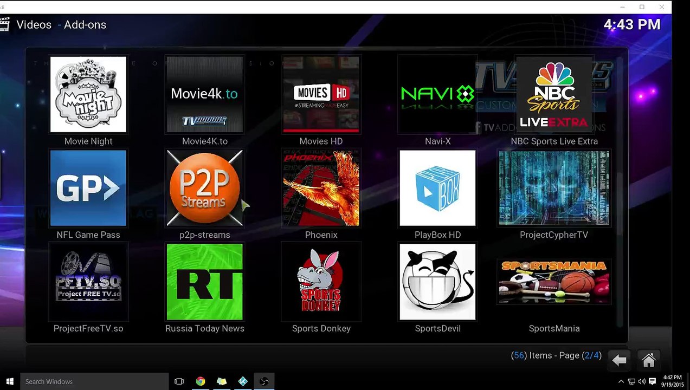The image size is (690, 390).
Task: Click the Search Windows box
Action: click(94, 381)
